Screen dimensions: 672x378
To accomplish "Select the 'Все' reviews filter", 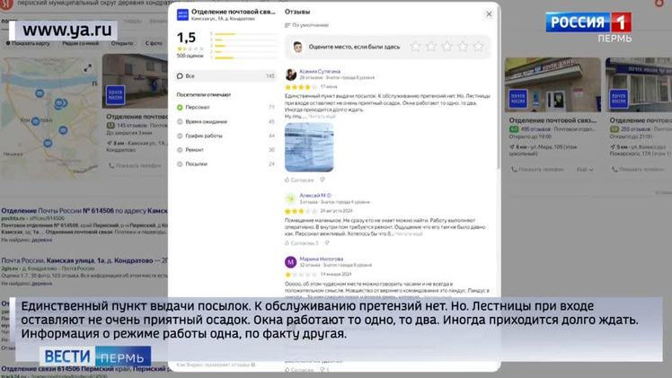I will 225,75.
